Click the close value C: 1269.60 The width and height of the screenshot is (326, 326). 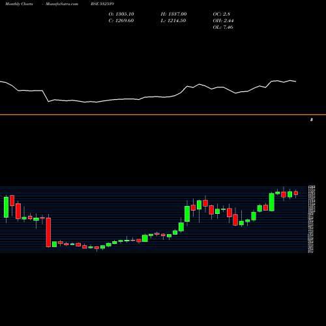click(121, 21)
